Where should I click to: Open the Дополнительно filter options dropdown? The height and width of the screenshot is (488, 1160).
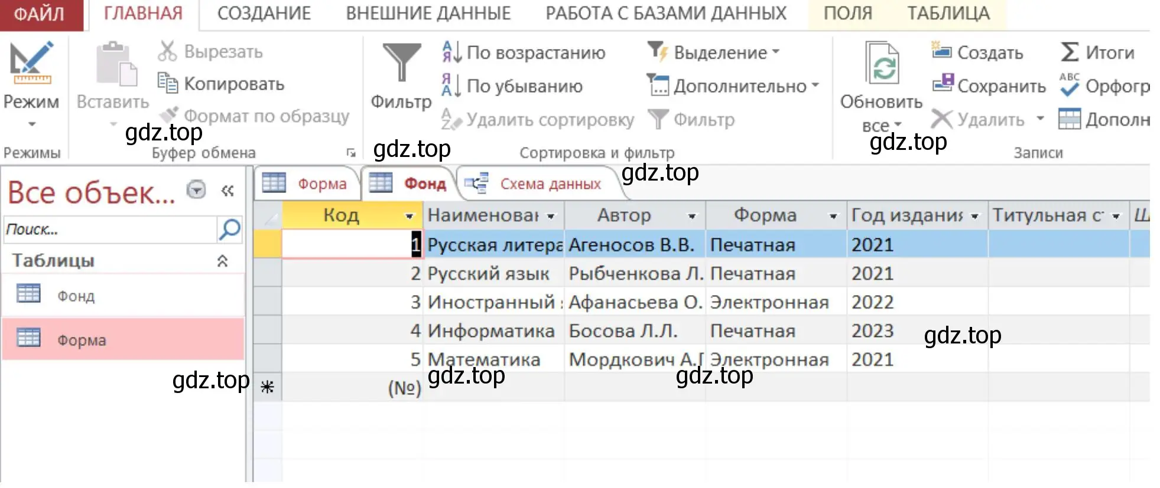click(x=815, y=86)
